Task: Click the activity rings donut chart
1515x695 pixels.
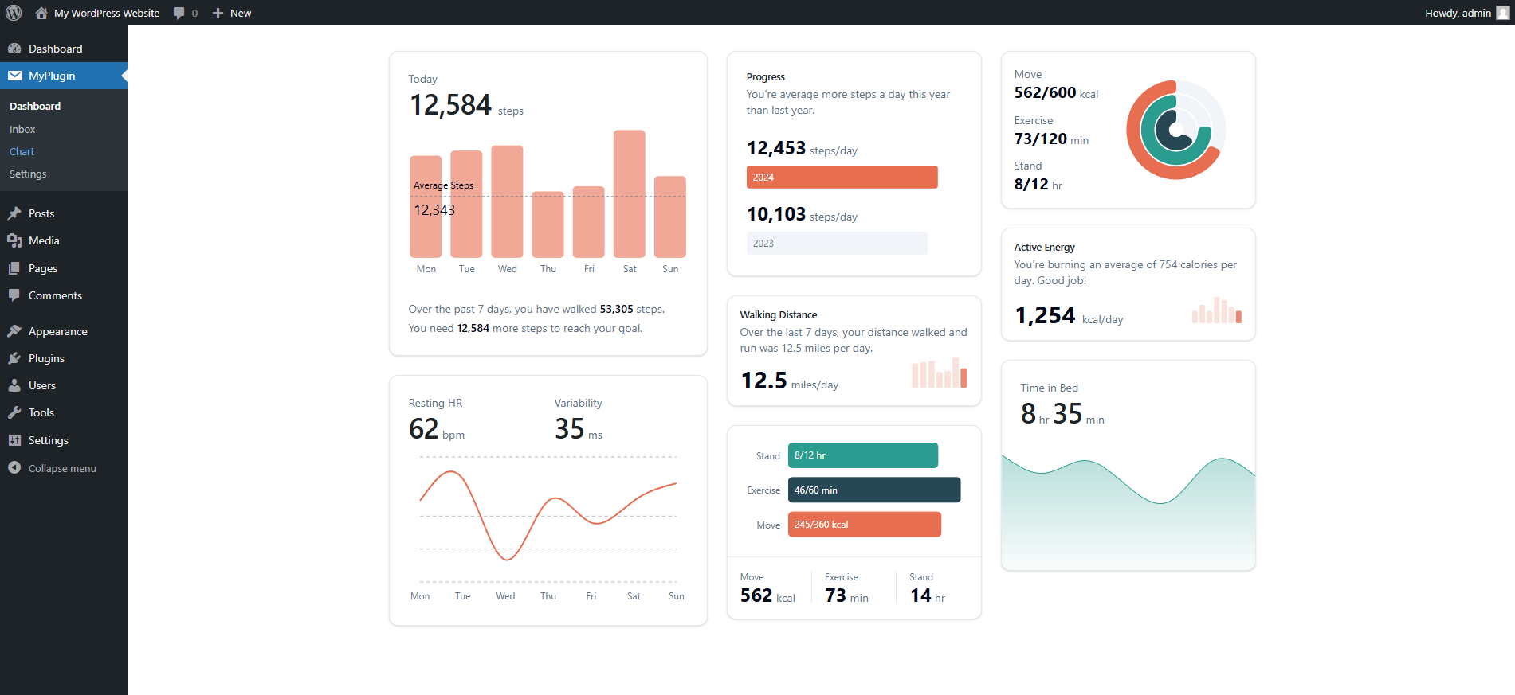Action: coord(1175,130)
